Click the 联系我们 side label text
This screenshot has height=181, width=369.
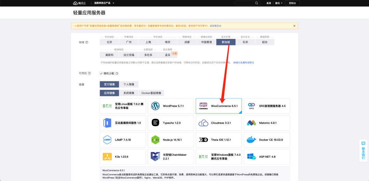363,153
